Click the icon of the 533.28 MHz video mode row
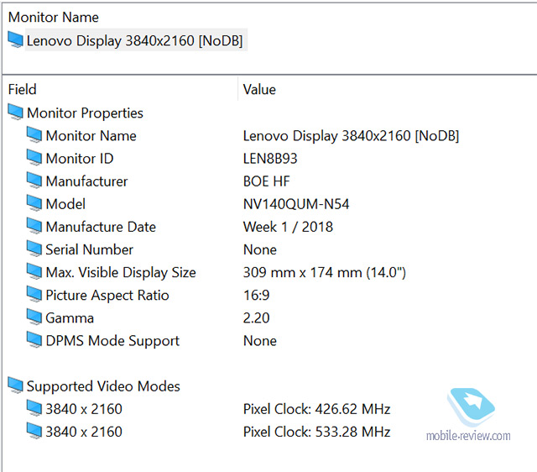This screenshot has height=472, width=537. pyautogui.click(x=34, y=431)
